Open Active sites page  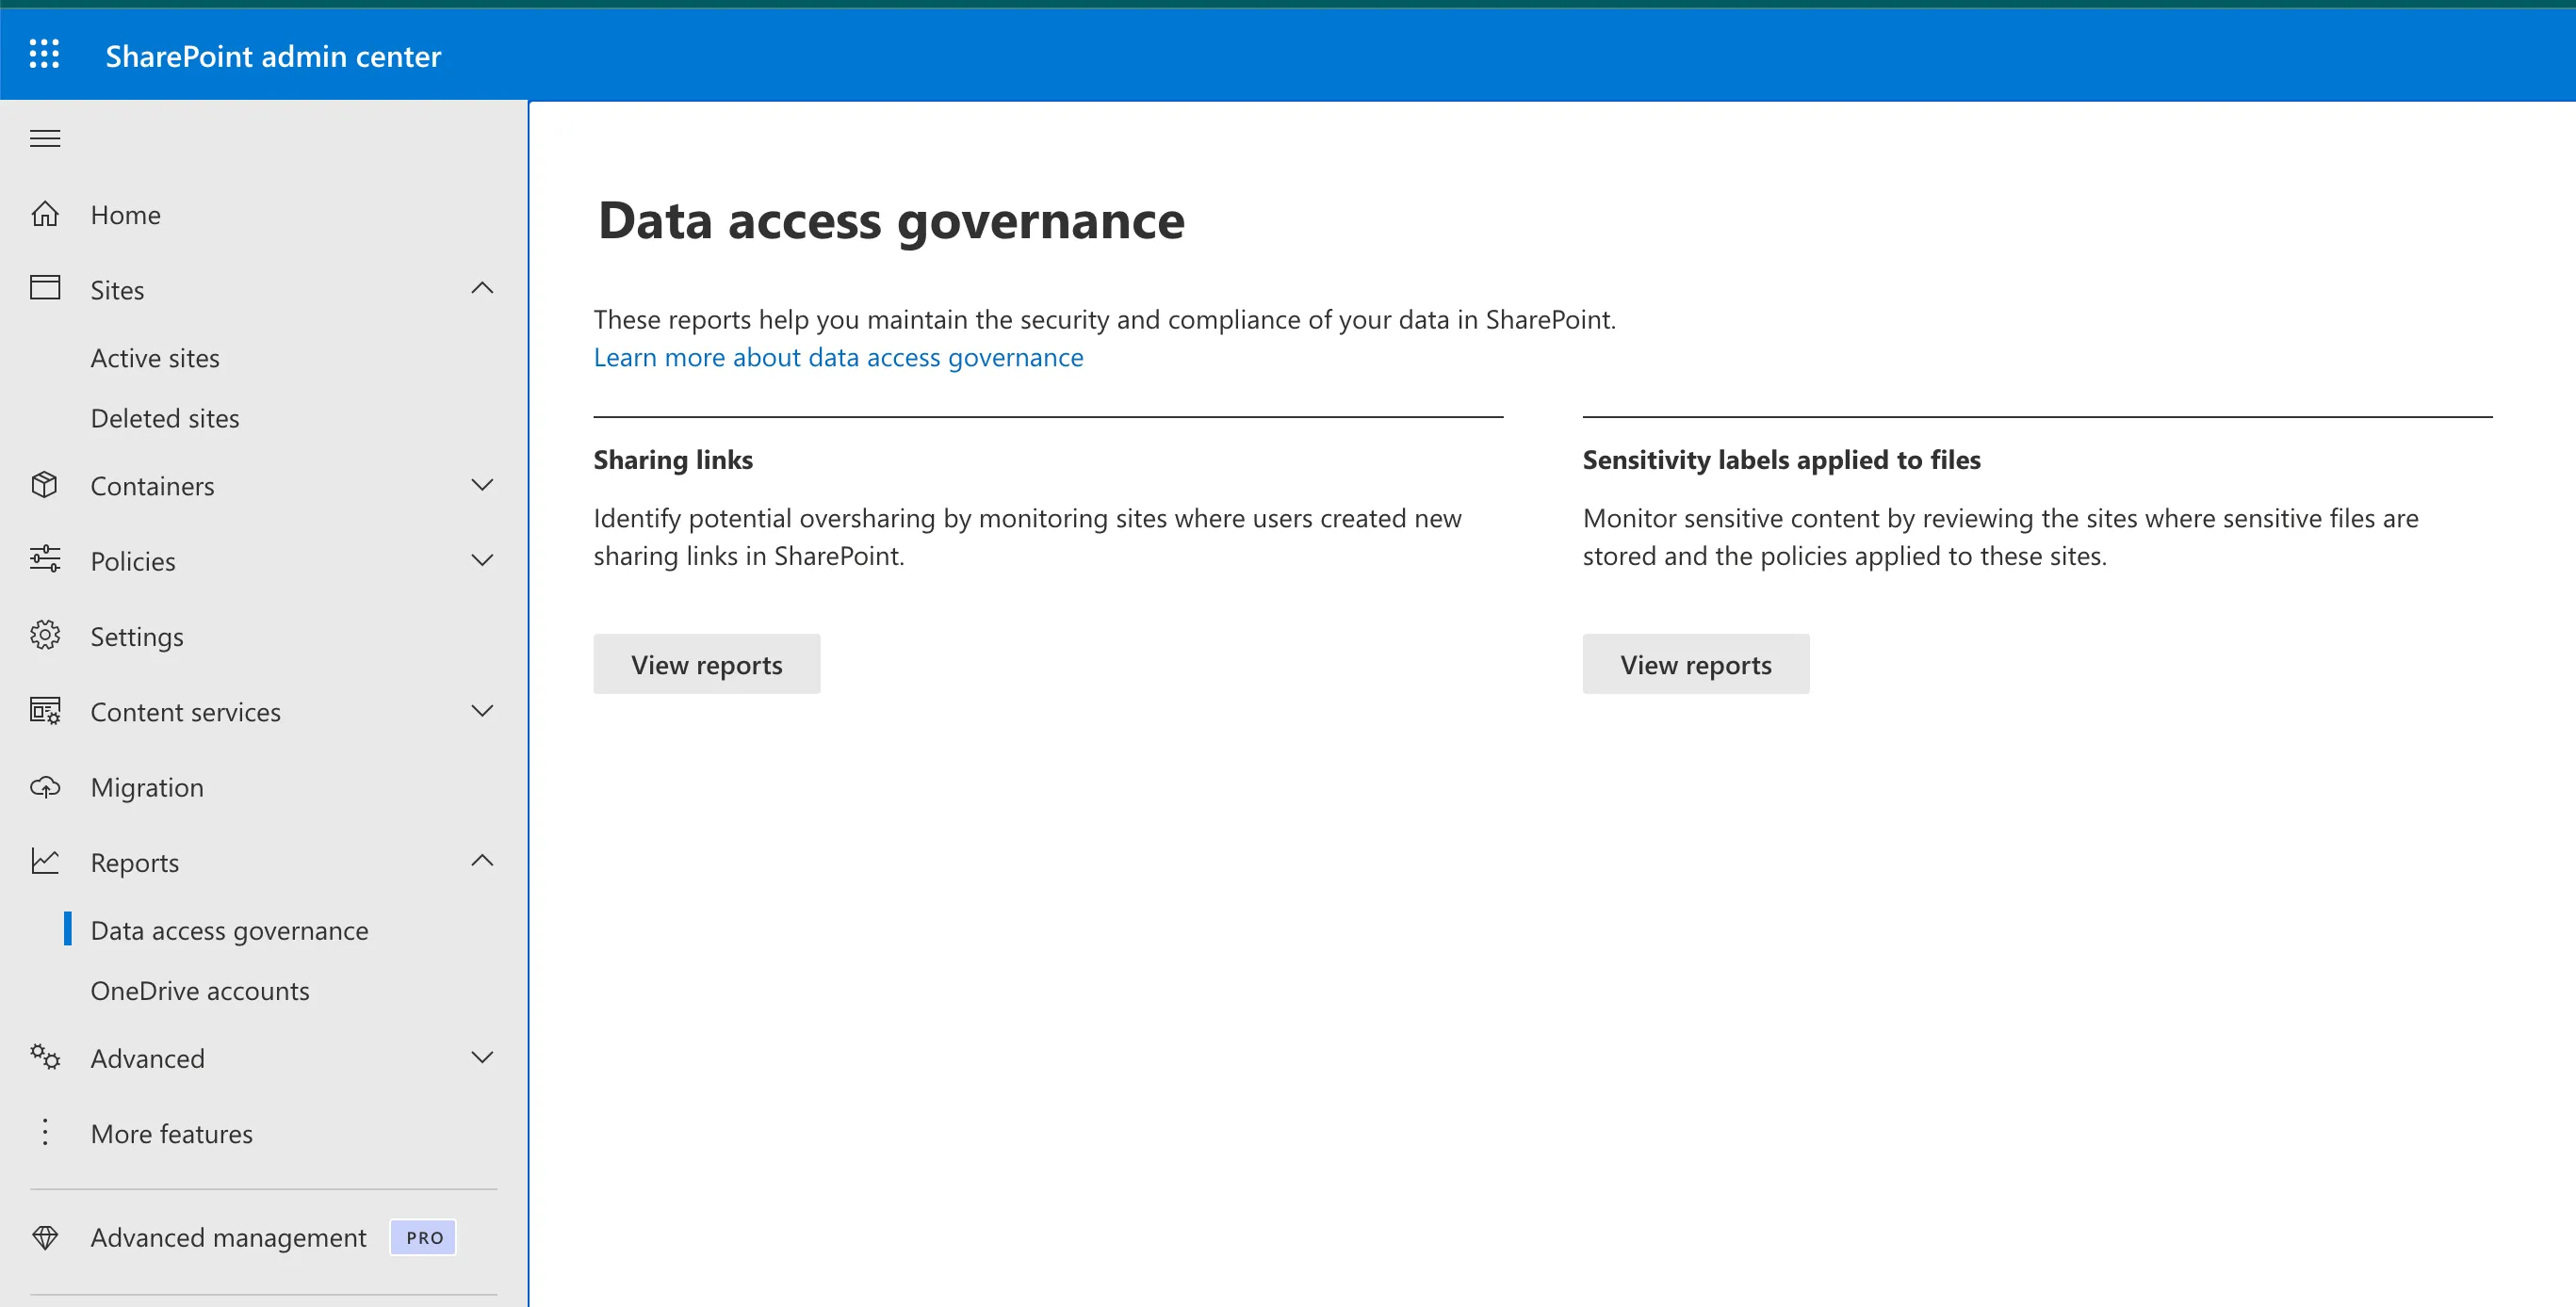point(155,358)
